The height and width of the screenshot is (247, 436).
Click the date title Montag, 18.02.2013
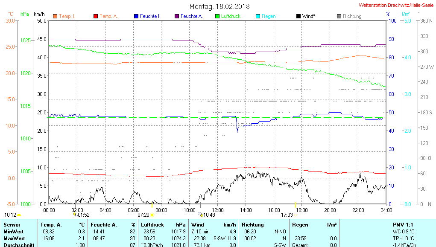[220, 6]
